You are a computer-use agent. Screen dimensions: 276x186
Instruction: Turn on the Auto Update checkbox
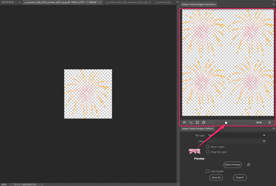(208, 171)
